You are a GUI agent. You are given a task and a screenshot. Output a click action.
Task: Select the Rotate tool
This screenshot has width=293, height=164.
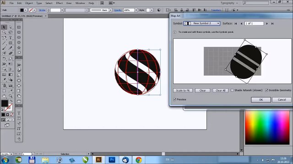[x=4, y=59]
